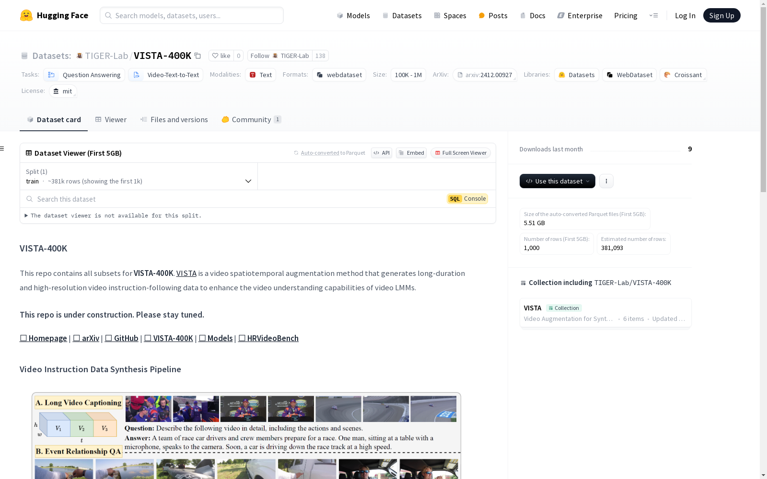Open the GitHub link

(x=121, y=338)
